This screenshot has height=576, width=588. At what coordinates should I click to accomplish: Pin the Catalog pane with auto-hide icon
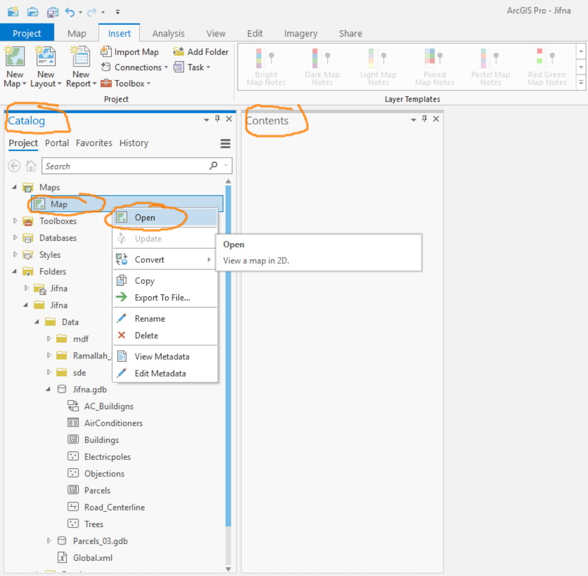(217, 119)
